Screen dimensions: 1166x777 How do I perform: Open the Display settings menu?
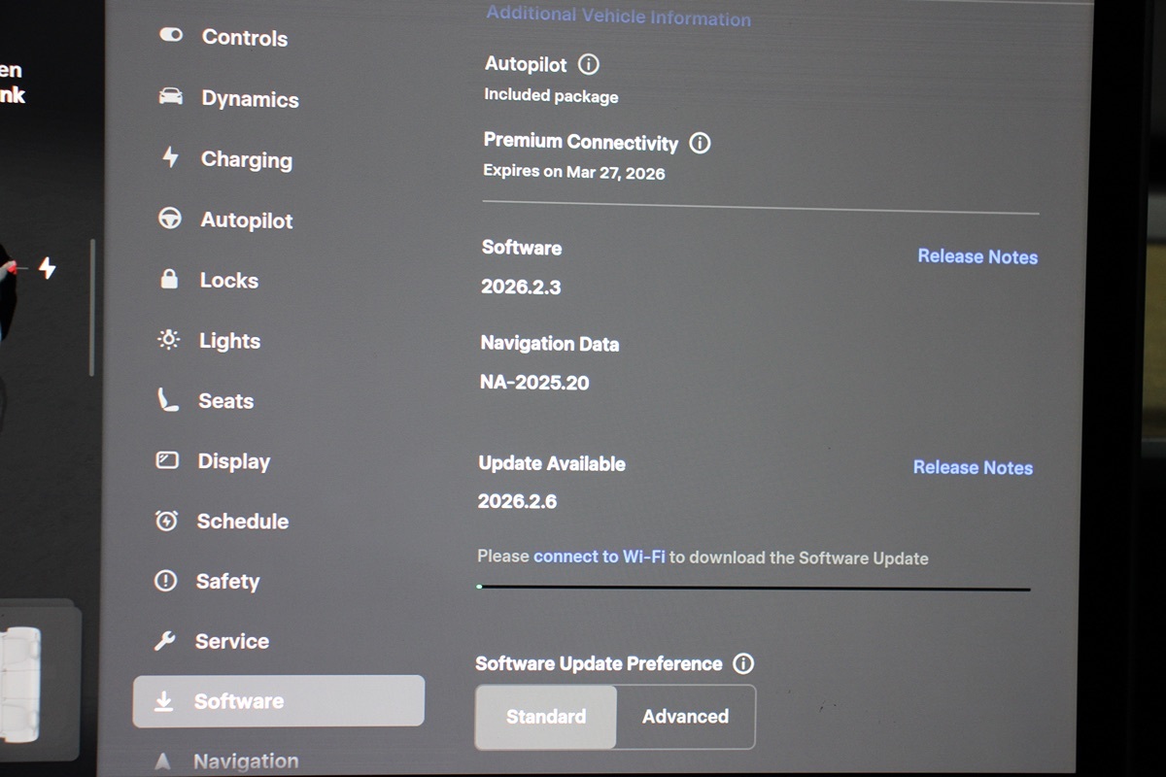pyautogui.click(x=233, y=461)
